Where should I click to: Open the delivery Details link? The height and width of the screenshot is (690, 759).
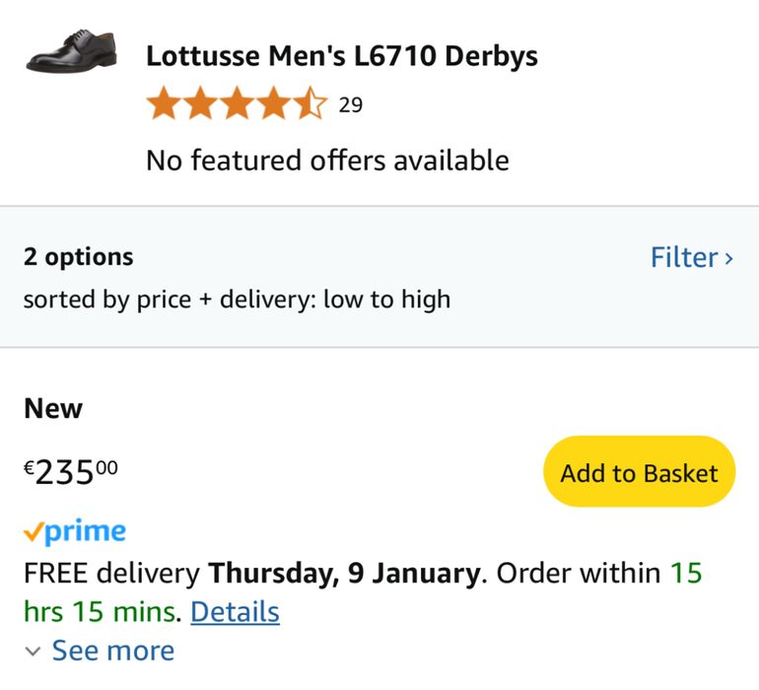point(235,612)
